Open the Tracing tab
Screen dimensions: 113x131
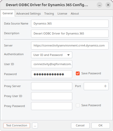[49, 14]
